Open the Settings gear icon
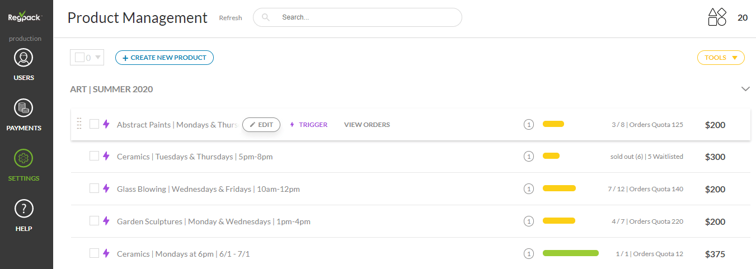 [x=24, y=158]
